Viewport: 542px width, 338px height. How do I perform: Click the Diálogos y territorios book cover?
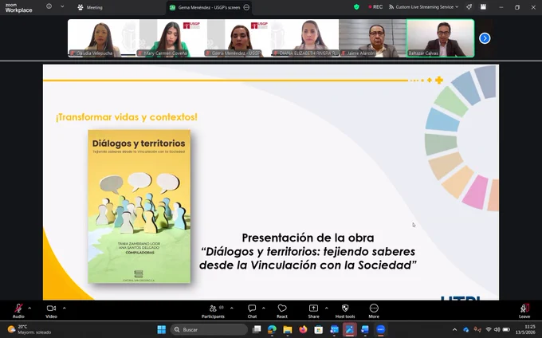point(139,206)
